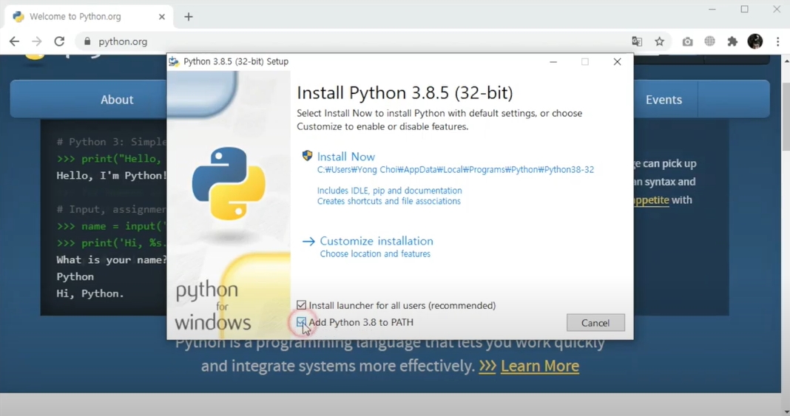Reload the python.org page
The image size is (790, 416).
(59, 41)
